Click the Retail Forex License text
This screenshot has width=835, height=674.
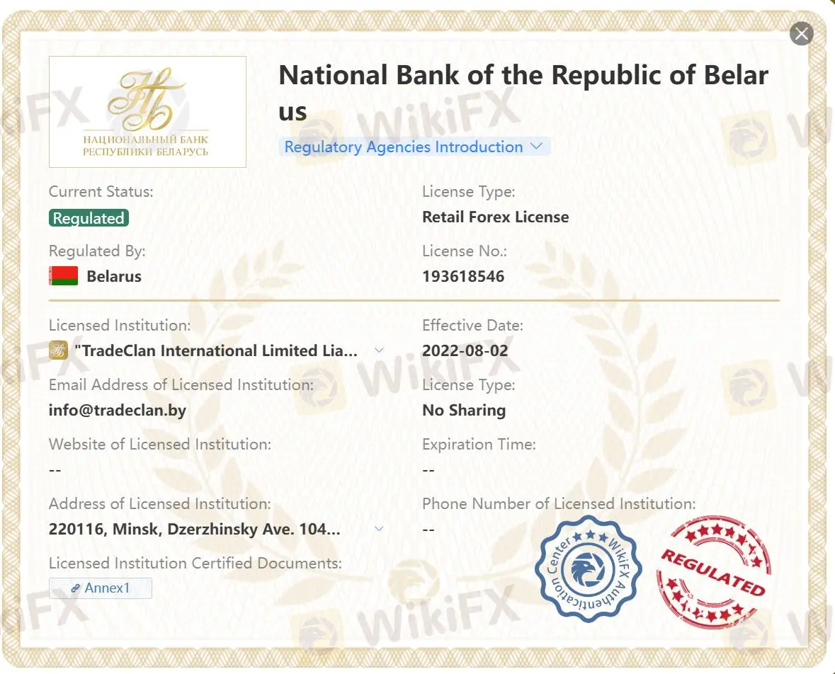point(495,217)
